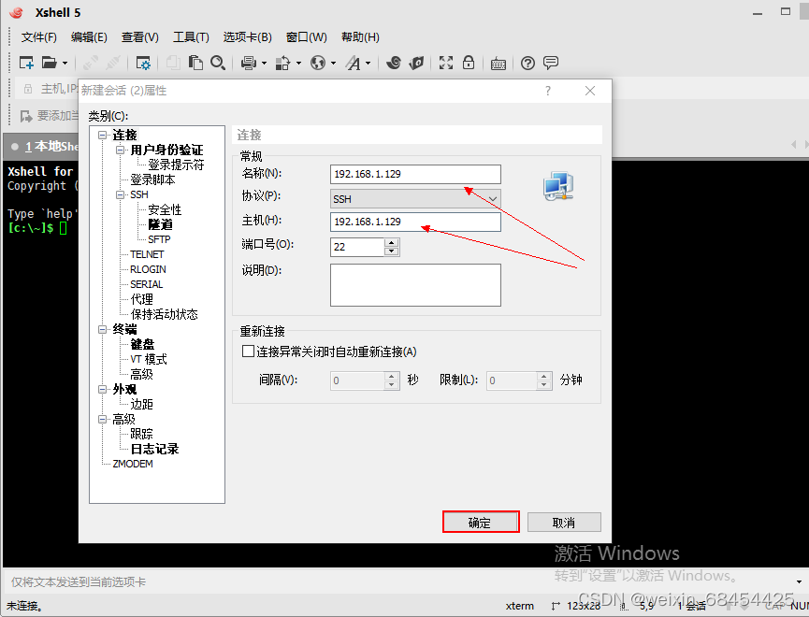Click the address bar lock icon

click(28, 89)
